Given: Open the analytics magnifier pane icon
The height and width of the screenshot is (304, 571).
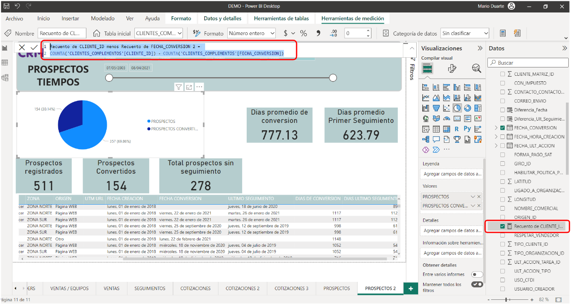Looking at the screenshot, I should coord(476,68).
